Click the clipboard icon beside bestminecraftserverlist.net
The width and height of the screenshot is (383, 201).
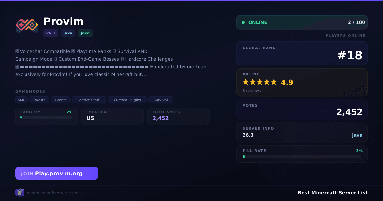[20, 193]
